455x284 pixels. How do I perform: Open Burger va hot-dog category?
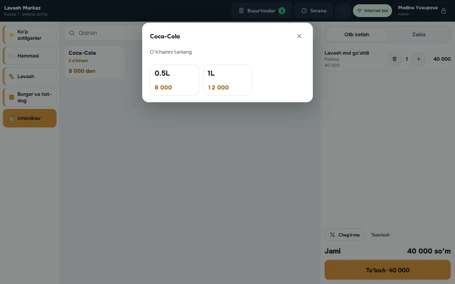tap(30, 97)
